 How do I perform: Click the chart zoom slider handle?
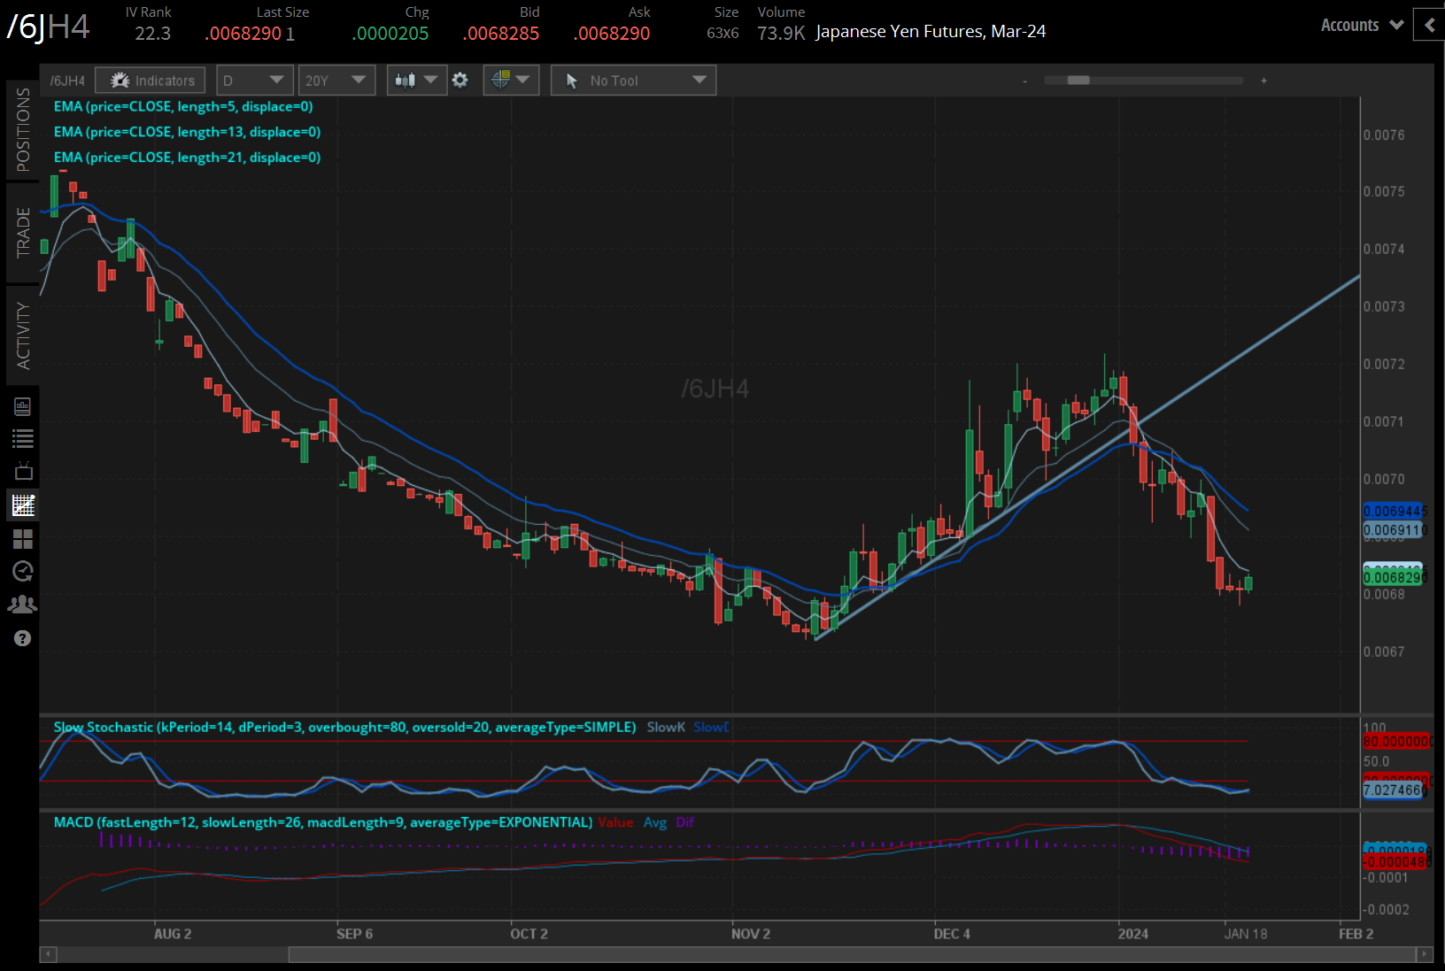click(x=1078, y=81)
